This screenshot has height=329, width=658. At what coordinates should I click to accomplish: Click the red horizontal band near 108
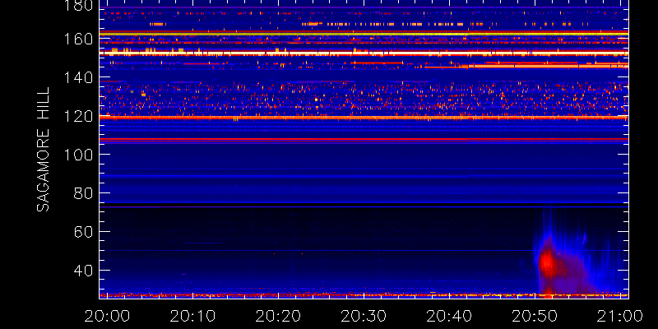click(x=364, y=139)
